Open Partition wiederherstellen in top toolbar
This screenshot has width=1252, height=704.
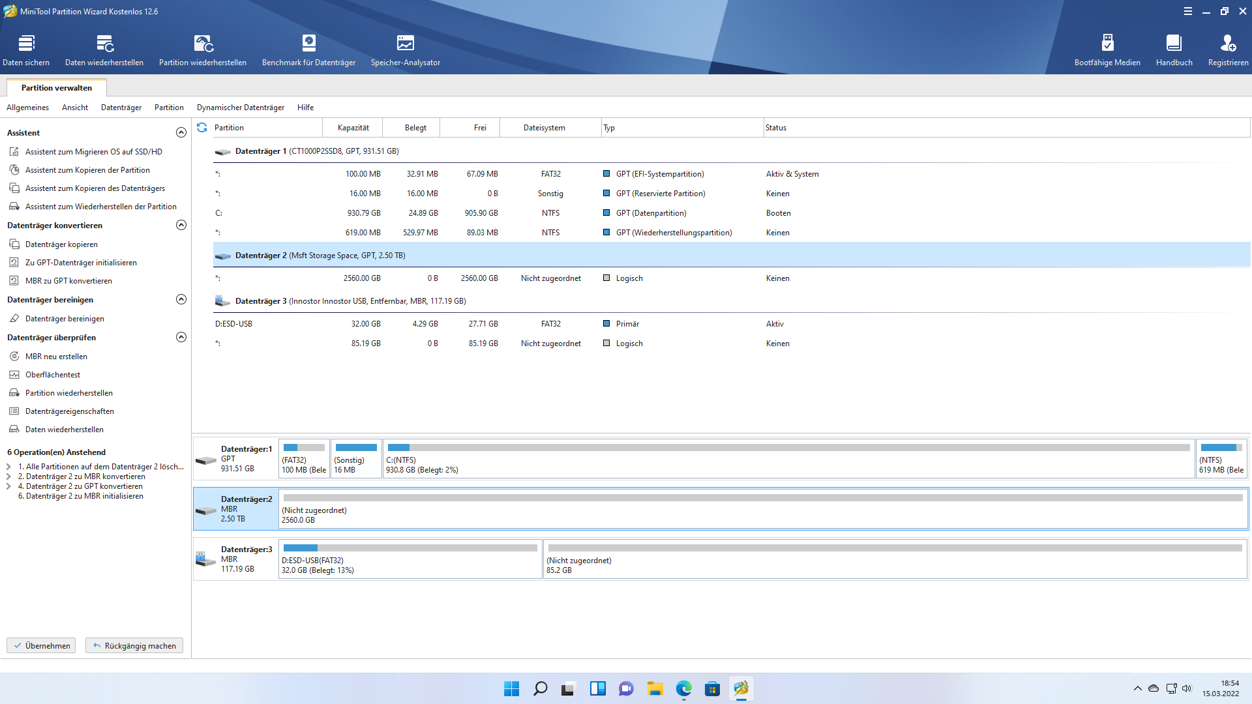coord(203,50)
